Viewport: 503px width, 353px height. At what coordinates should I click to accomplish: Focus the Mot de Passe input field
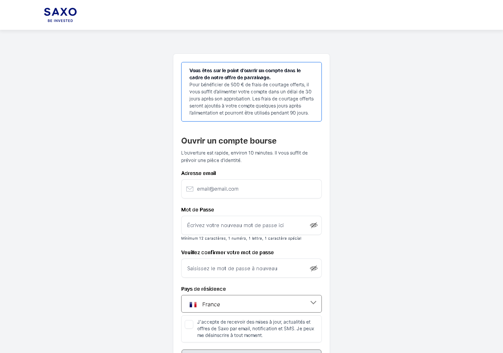(x=251, y=225)
